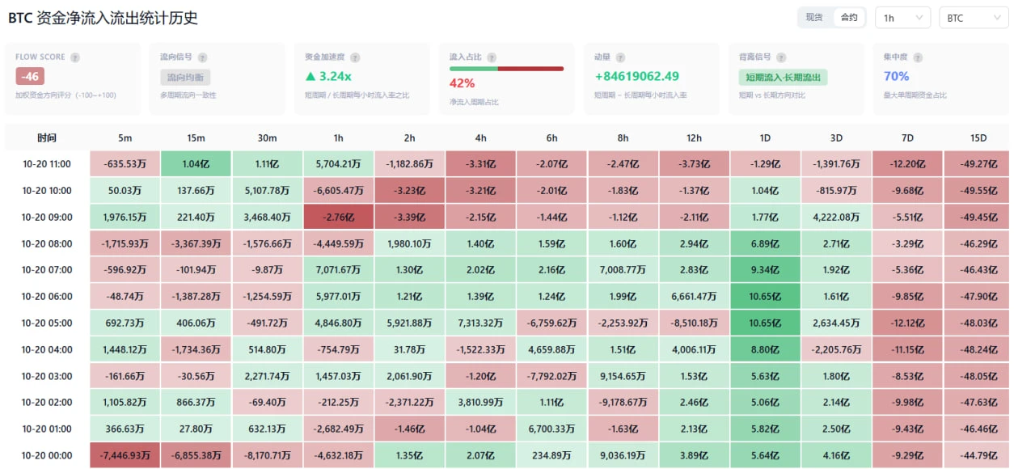Click the -2.76亿 cell in the 1h column
The width and height of the screenshot is (1035, 469).
(339, 217)
